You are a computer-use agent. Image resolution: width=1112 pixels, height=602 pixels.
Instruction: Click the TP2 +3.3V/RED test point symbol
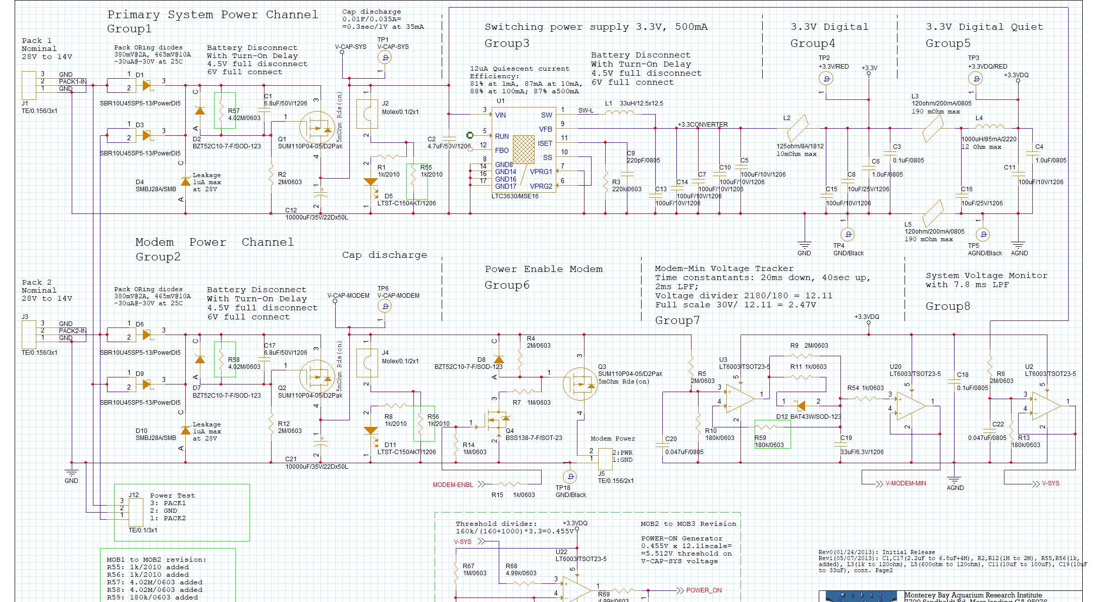point(826,79)
